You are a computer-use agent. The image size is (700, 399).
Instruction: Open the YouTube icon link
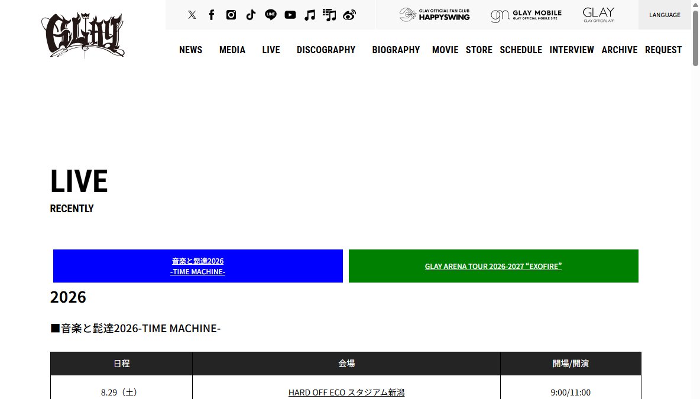pos(290,15)
